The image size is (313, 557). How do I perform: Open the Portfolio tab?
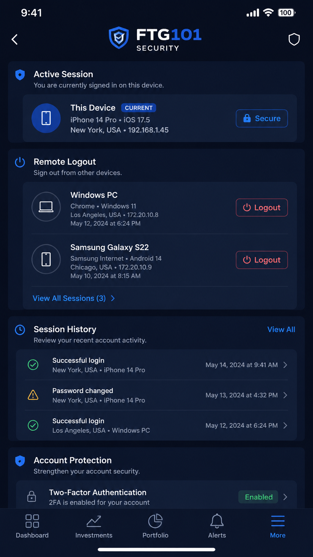click(155, 526)
